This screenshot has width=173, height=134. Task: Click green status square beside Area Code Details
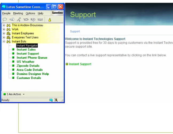click(x=13, y=70)
